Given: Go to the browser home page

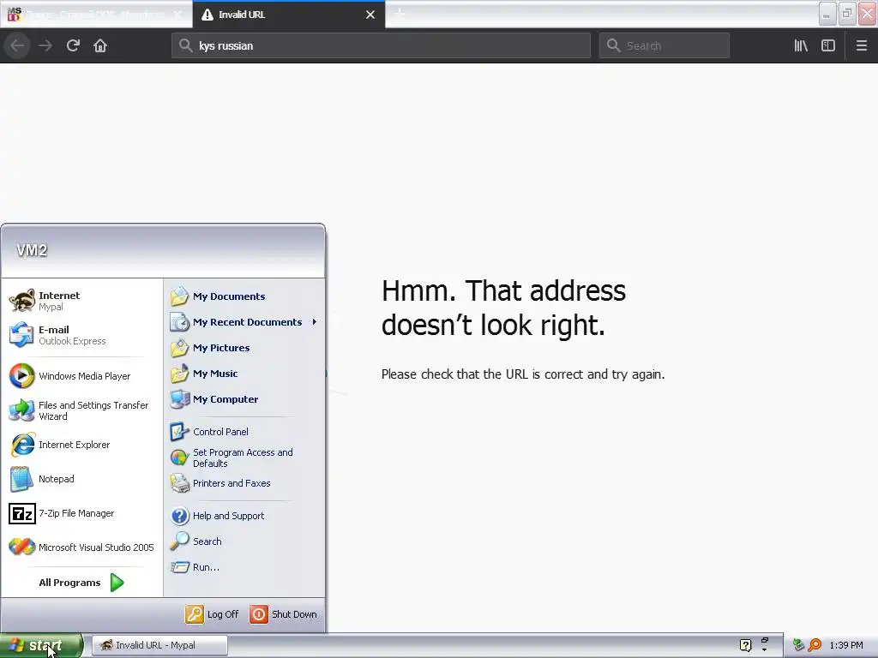Looking at the screenshot, I should 100,45.
